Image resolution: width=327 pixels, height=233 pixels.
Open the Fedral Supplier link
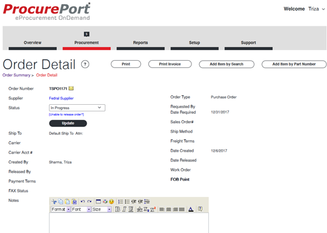[61, 98]
